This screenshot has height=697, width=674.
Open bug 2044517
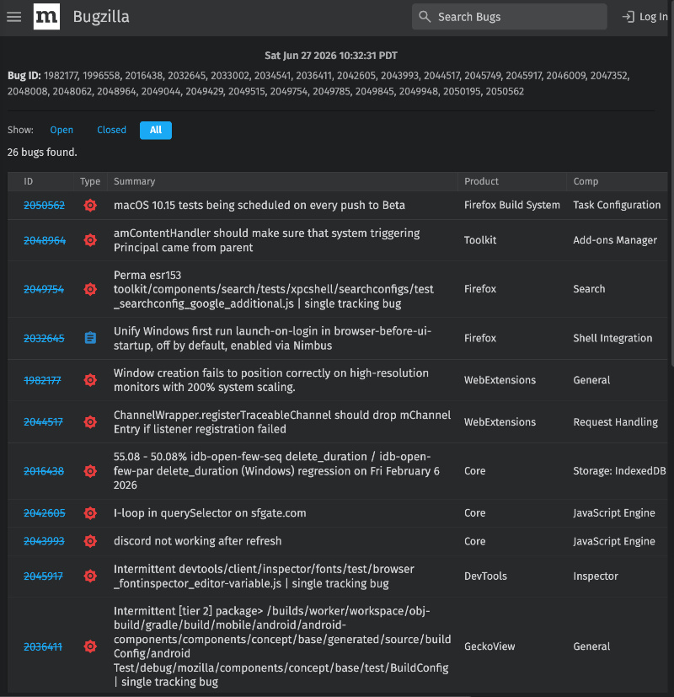coord(43,422)
